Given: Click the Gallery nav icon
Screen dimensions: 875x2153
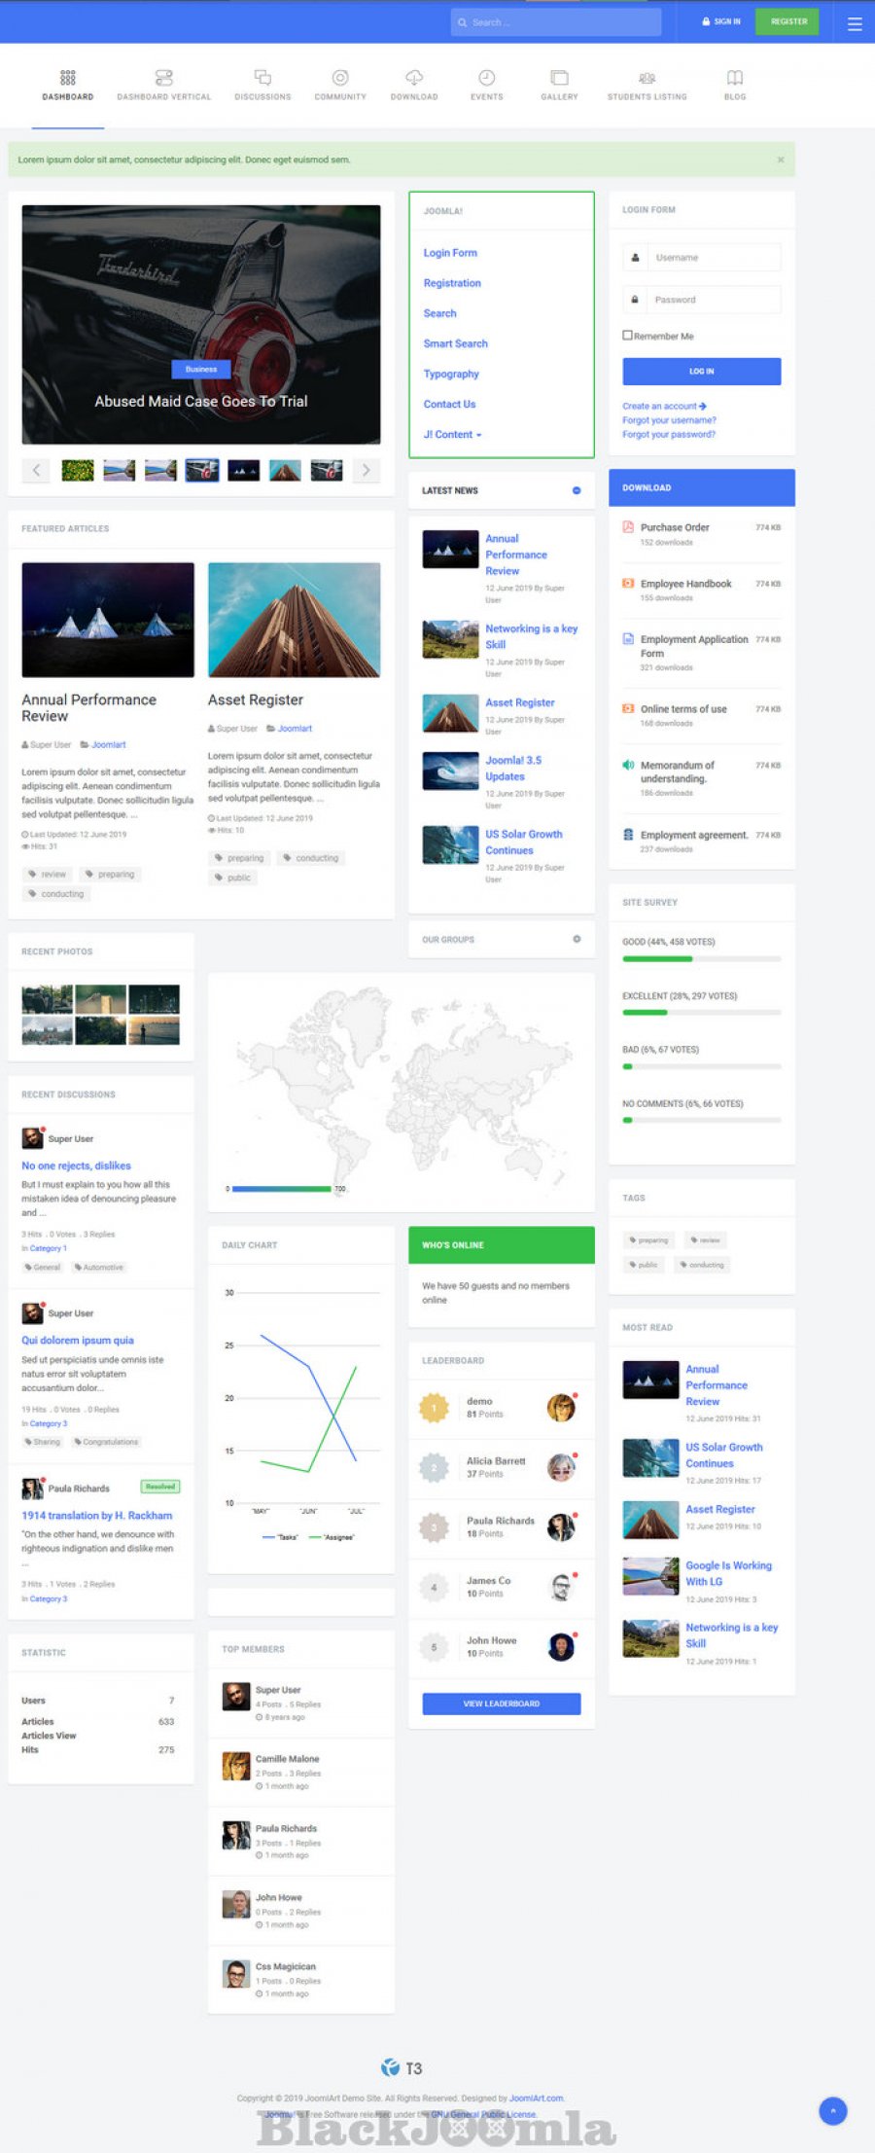Looking at the screenshot, I should [559, 78].
